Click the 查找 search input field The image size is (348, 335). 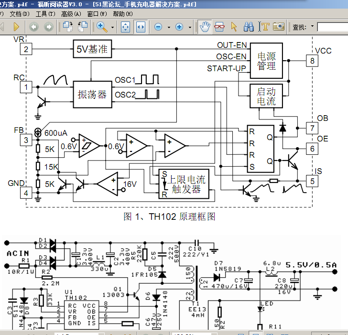(333, 27)
